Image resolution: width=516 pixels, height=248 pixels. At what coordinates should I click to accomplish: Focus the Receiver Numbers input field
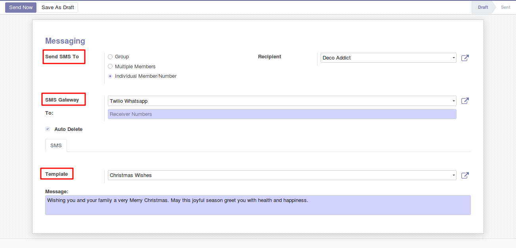coord(282,114)
